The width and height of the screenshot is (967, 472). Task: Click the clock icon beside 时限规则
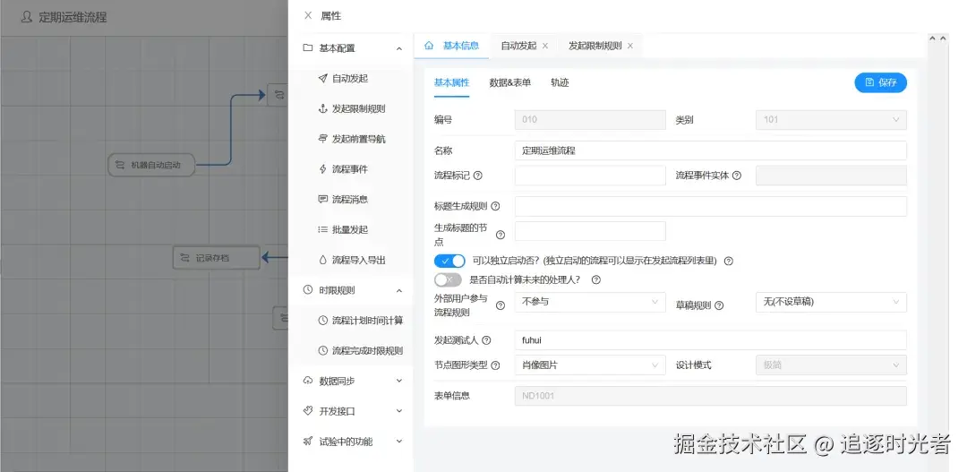308,290
